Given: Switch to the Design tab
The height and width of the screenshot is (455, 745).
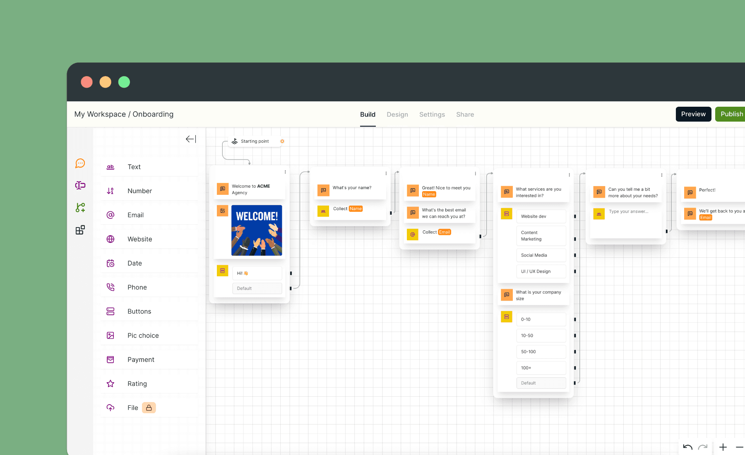Looking at the screenshot, I should [x=397, y=115].
